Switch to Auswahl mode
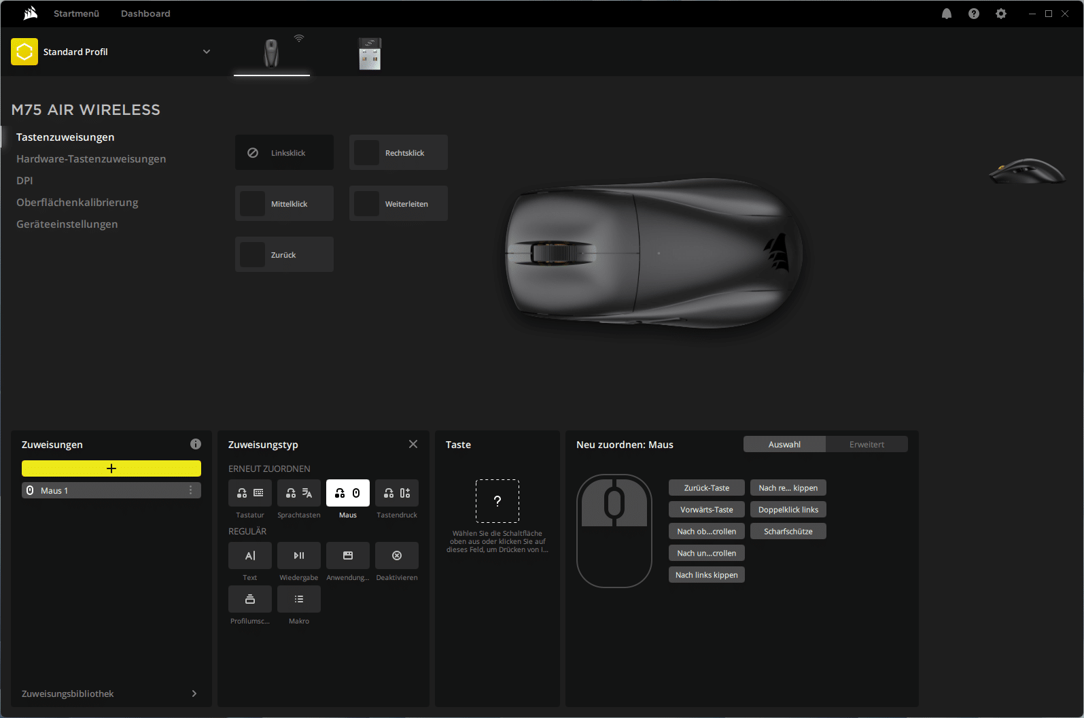The width and height of the screenshot is (1084, 718). tap(784, 445)
